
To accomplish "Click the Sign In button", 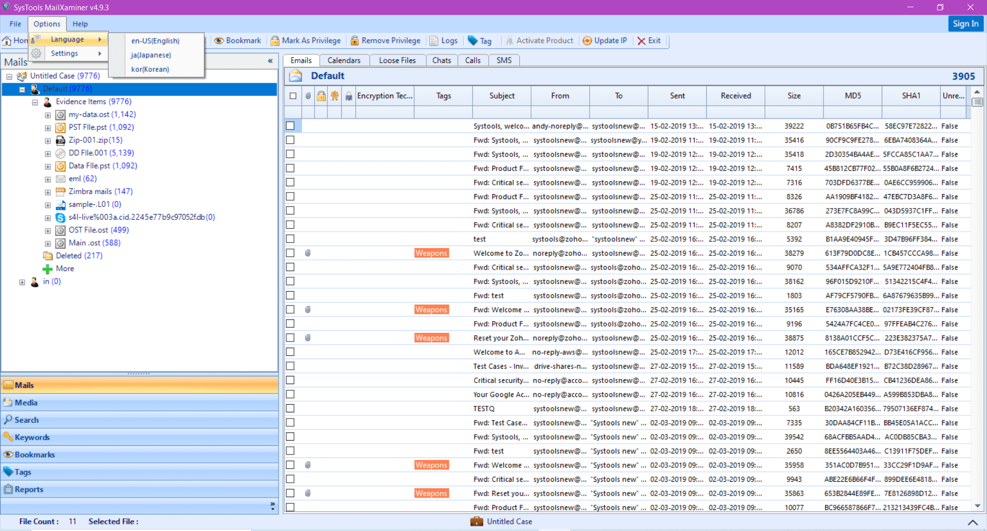I will [x=965, y=24].
